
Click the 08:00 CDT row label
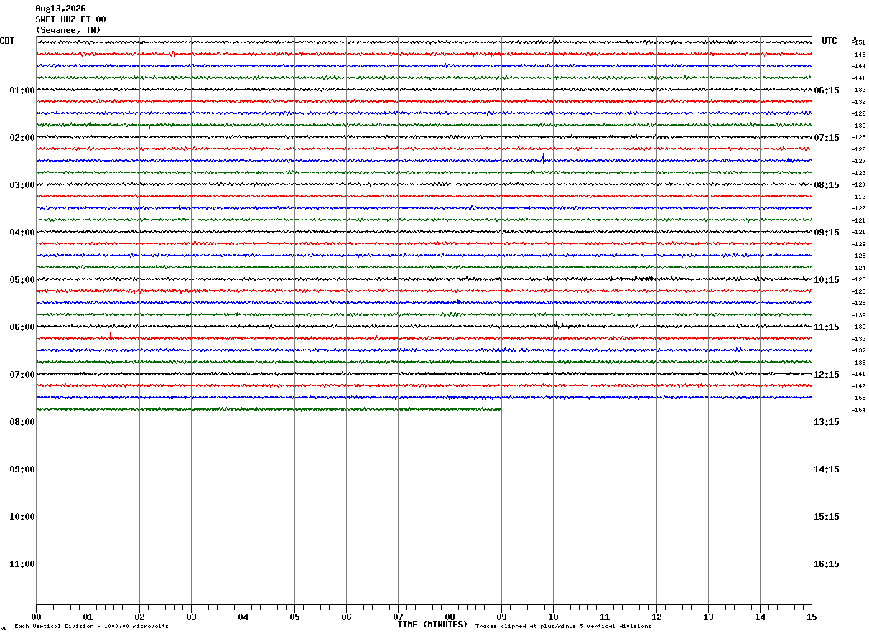(22, 422)
